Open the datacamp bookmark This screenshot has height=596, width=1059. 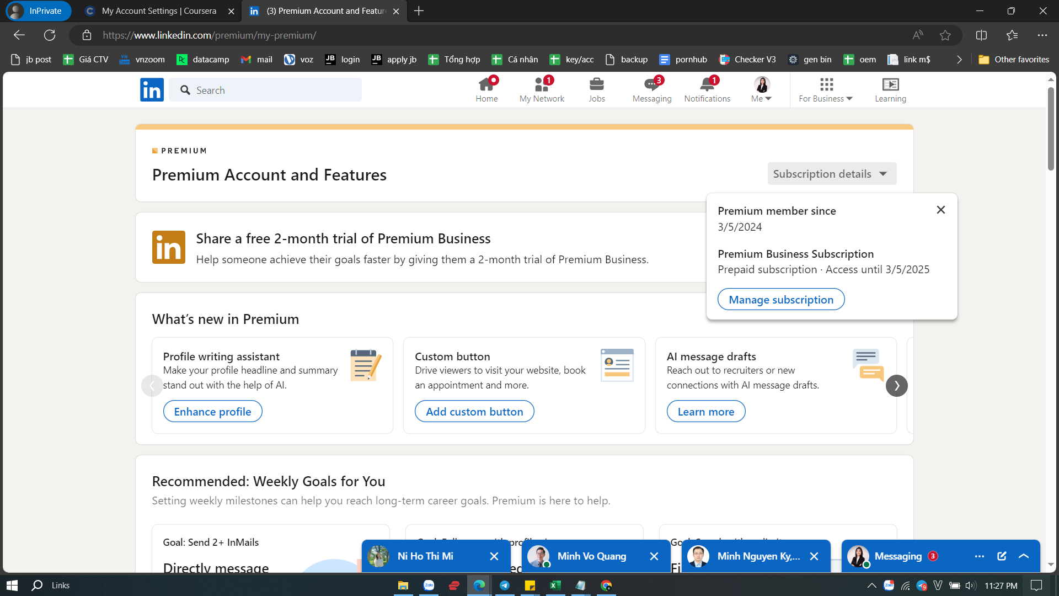(203, 60)
